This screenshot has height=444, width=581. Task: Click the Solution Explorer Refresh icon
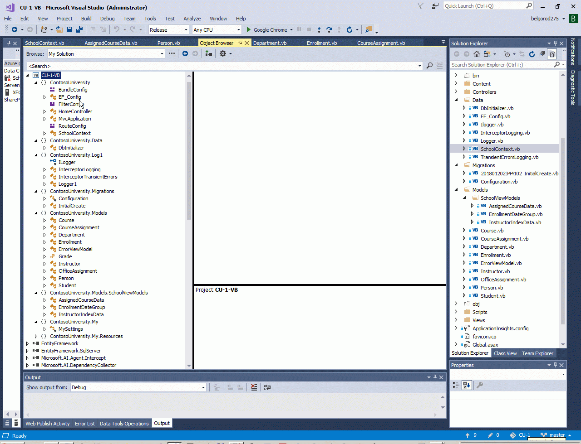(x=532, y=54)
